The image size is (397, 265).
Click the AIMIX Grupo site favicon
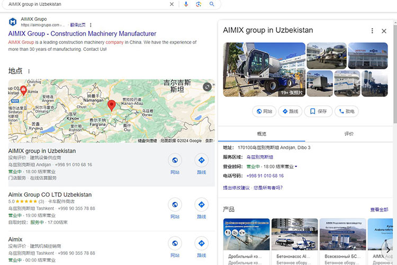13,22
